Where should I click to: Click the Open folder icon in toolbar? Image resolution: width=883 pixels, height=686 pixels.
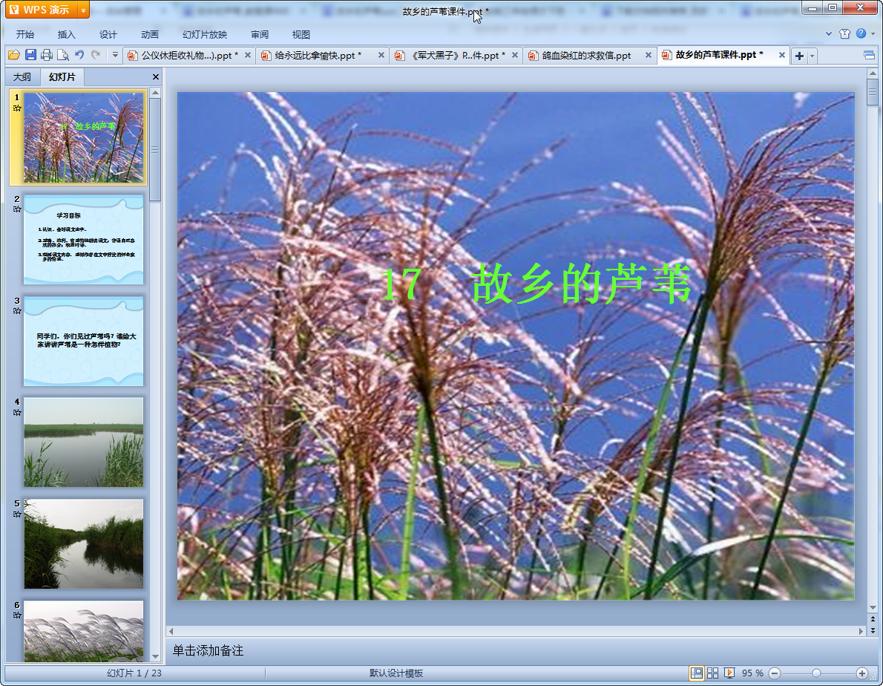14,55
